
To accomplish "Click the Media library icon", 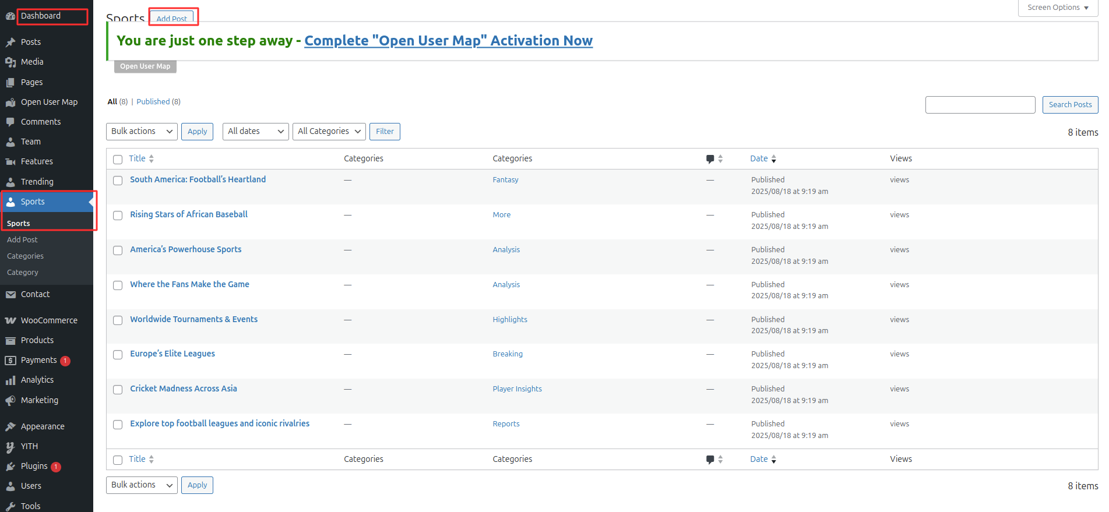I will [x=10, y=62].
